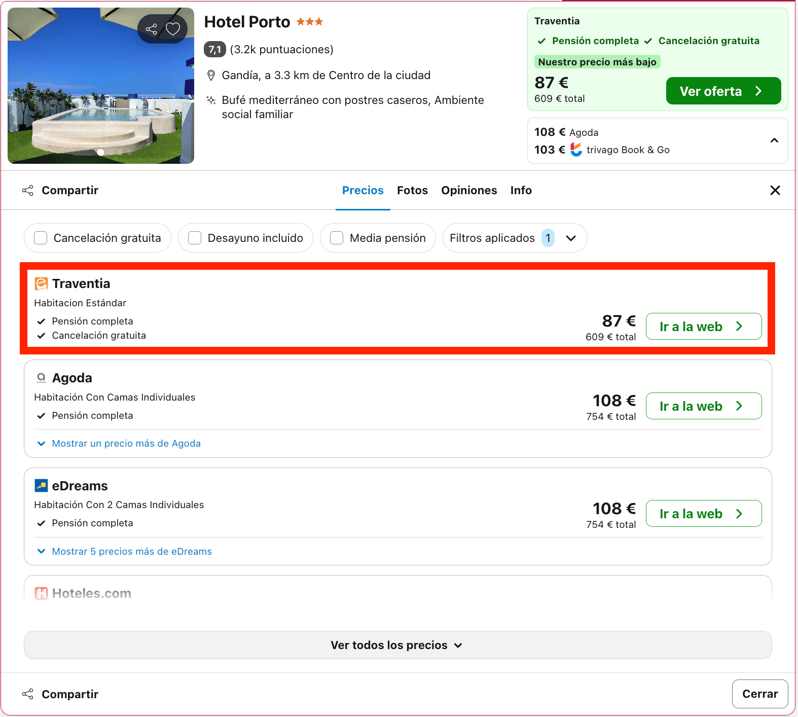798x717 pixels.
Task: Click the Hoteles.com logo icon
Action: (x=41, y=593)
